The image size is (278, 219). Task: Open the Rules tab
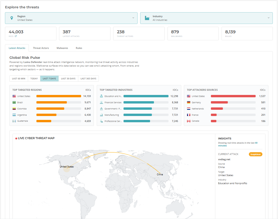click(79, 48)
